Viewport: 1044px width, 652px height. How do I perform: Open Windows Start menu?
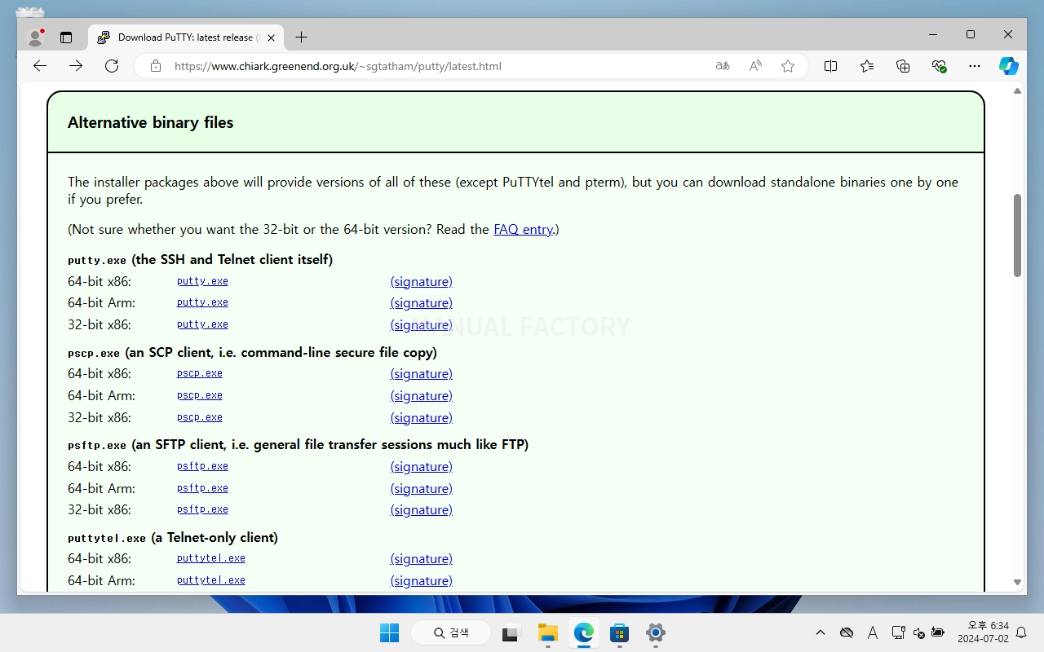pos(389,632)
